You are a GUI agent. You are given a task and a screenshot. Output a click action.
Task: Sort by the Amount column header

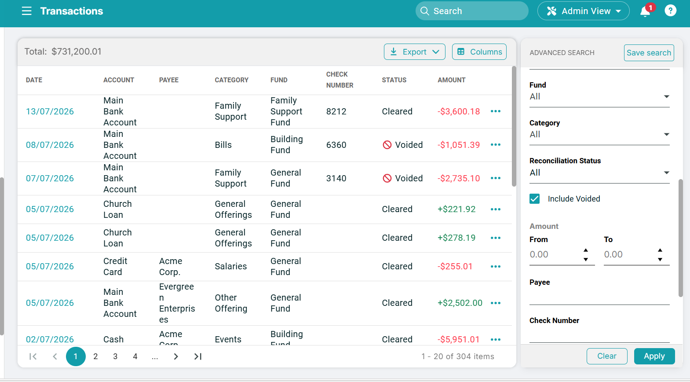pyautogui.click(x=452, y=80)
